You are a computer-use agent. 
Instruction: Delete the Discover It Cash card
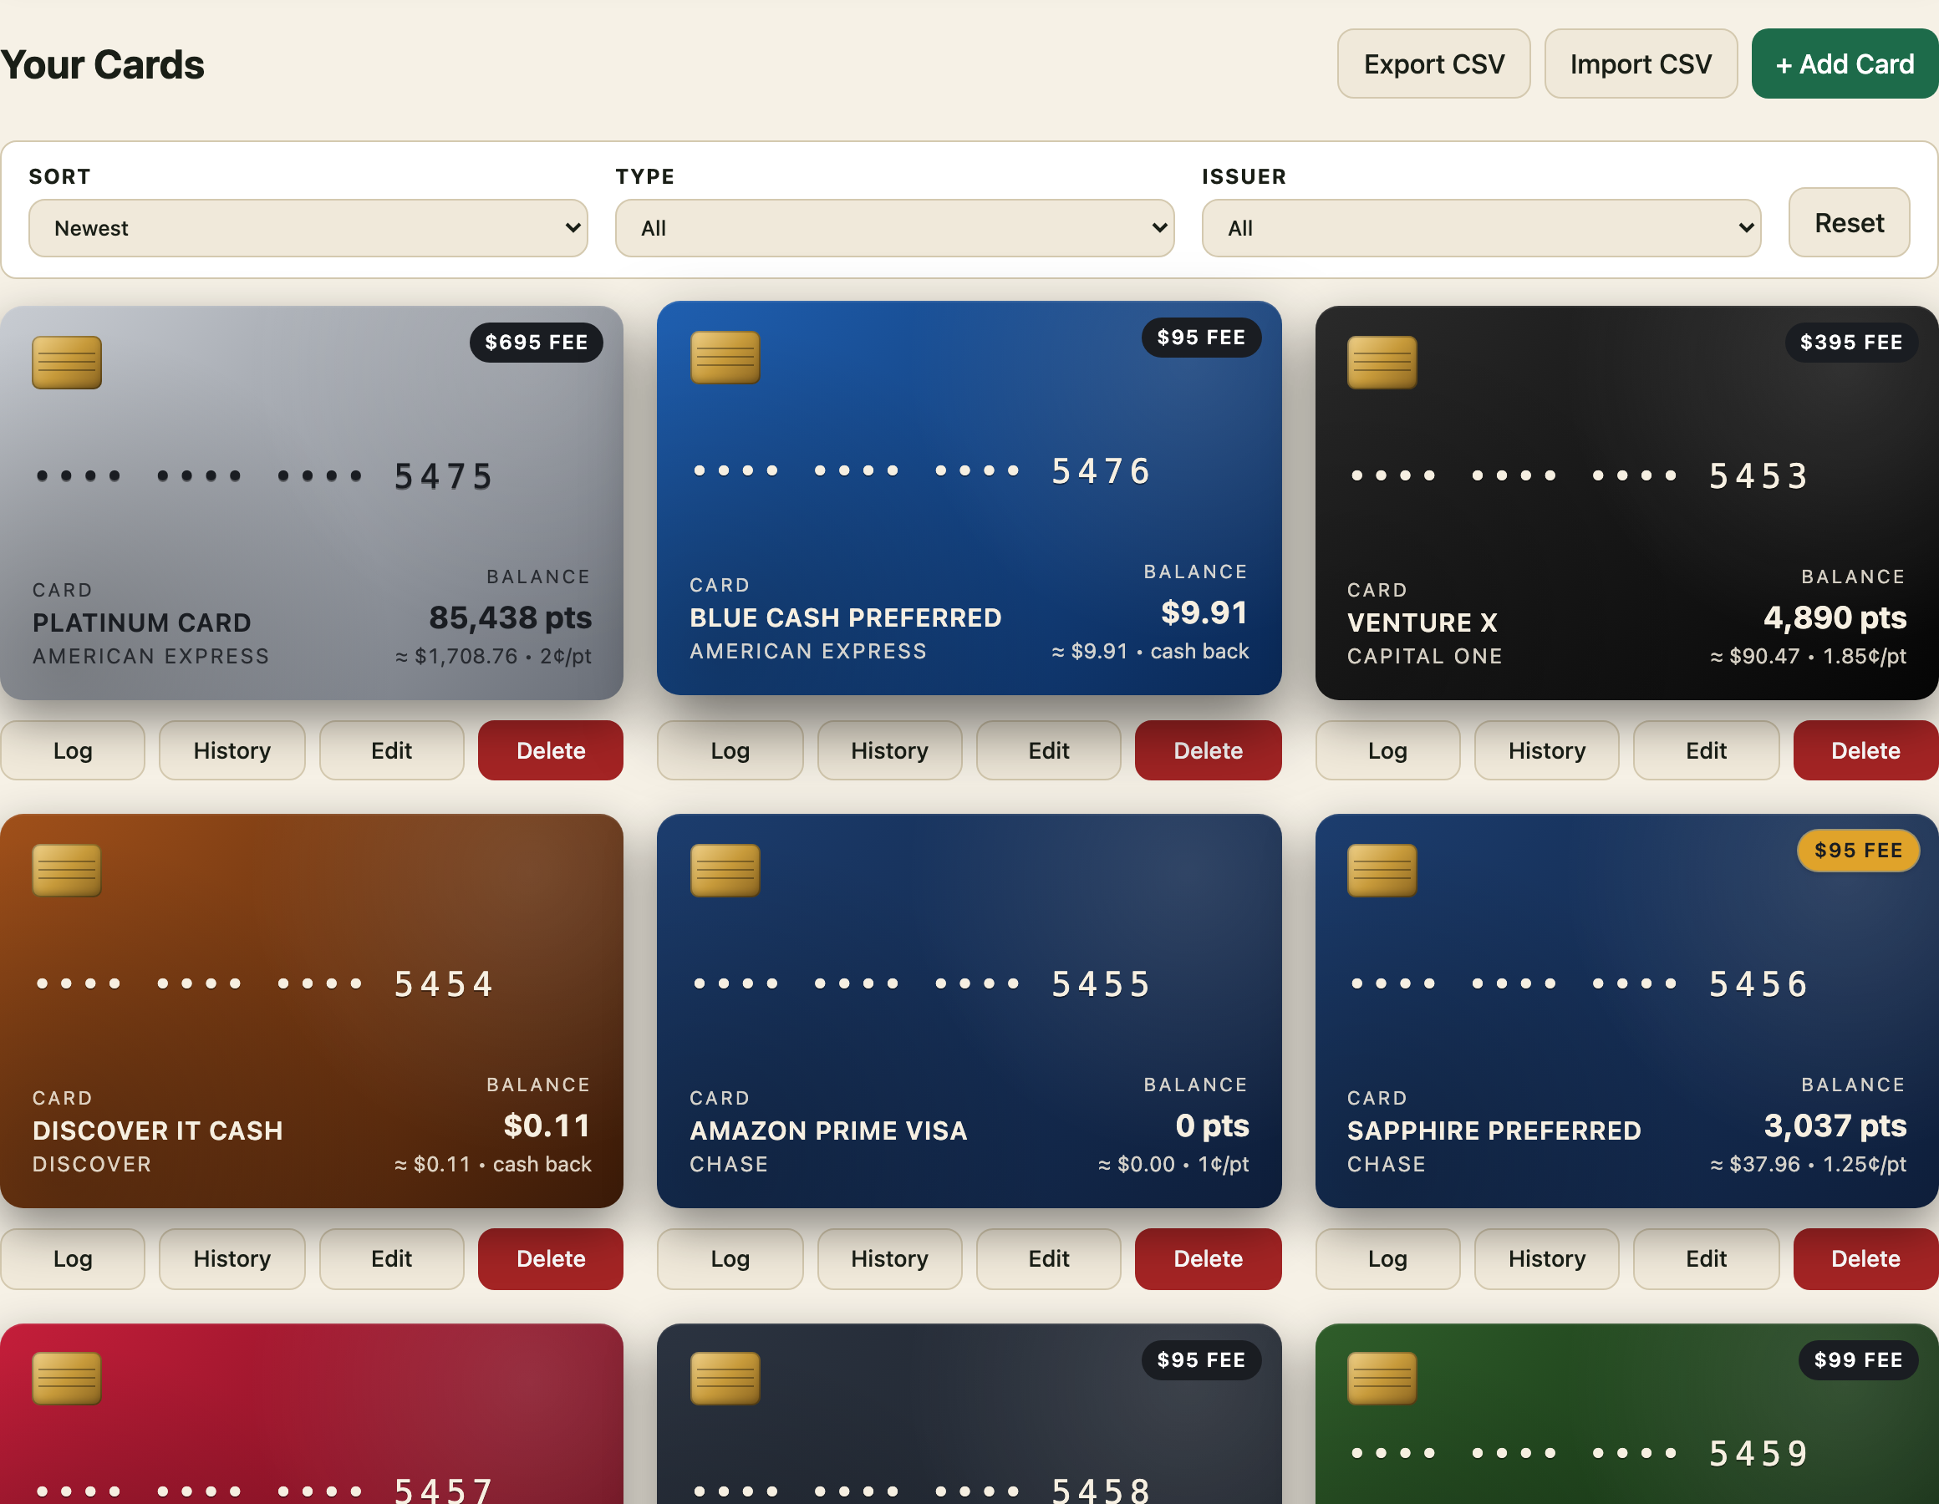(x=551, y=1258)
